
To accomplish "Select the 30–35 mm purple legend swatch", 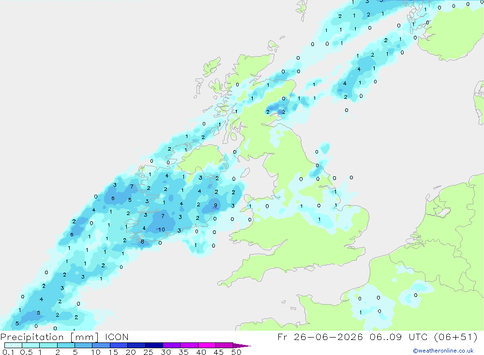I will pyautogui.click(x=172, y=345).
